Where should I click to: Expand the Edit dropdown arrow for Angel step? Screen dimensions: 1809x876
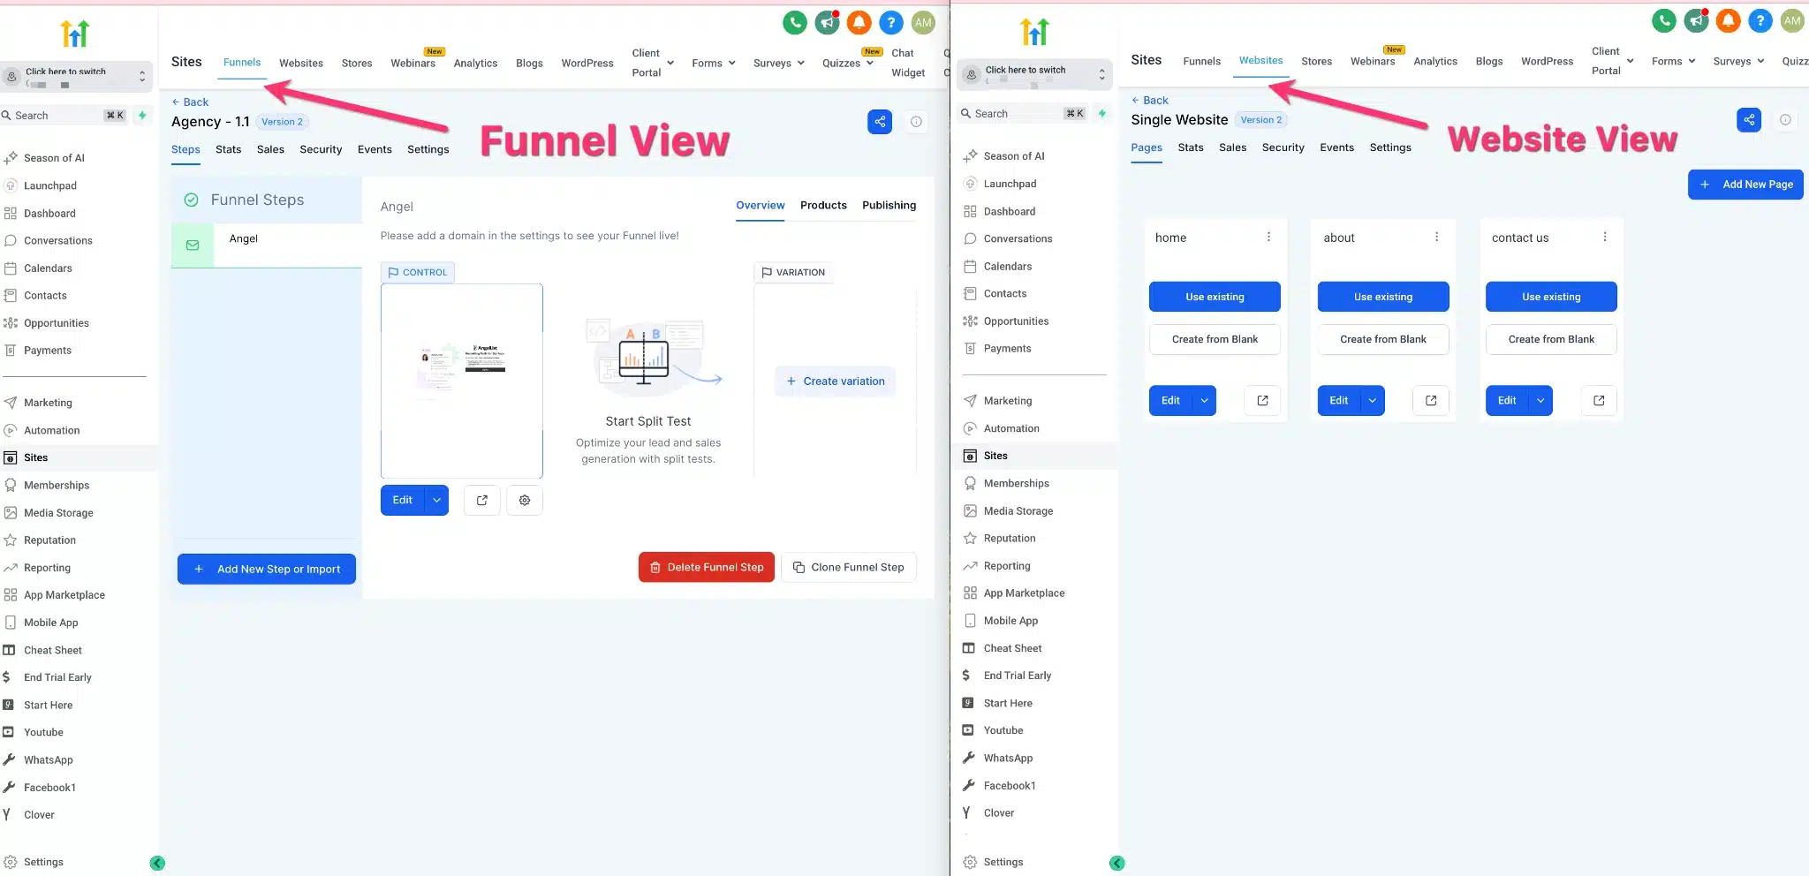pos(436,500)
